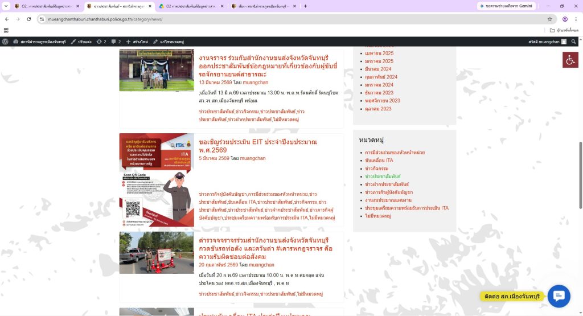The image size is (583, 316).
Task: Open the ข่าวฝากประชาสัมพันธ์ category in sidebar
Action: pos(387,184)
